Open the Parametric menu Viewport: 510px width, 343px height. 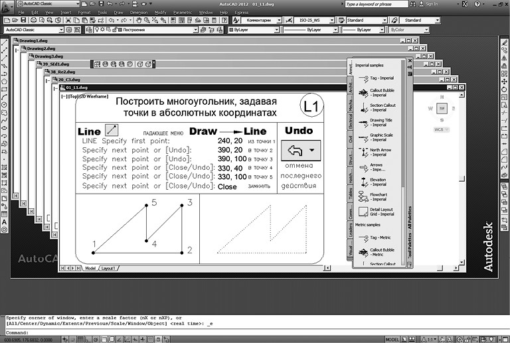[x=183, y=12]
